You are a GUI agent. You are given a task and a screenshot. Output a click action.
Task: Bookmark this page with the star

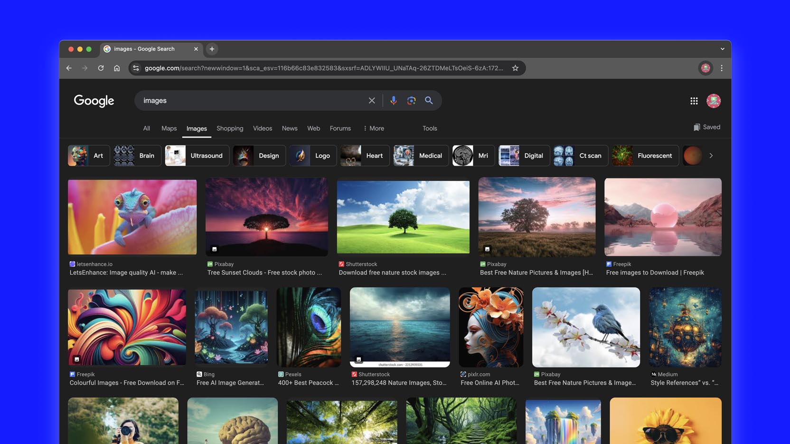pyautogui.click(x=515, y=68)
